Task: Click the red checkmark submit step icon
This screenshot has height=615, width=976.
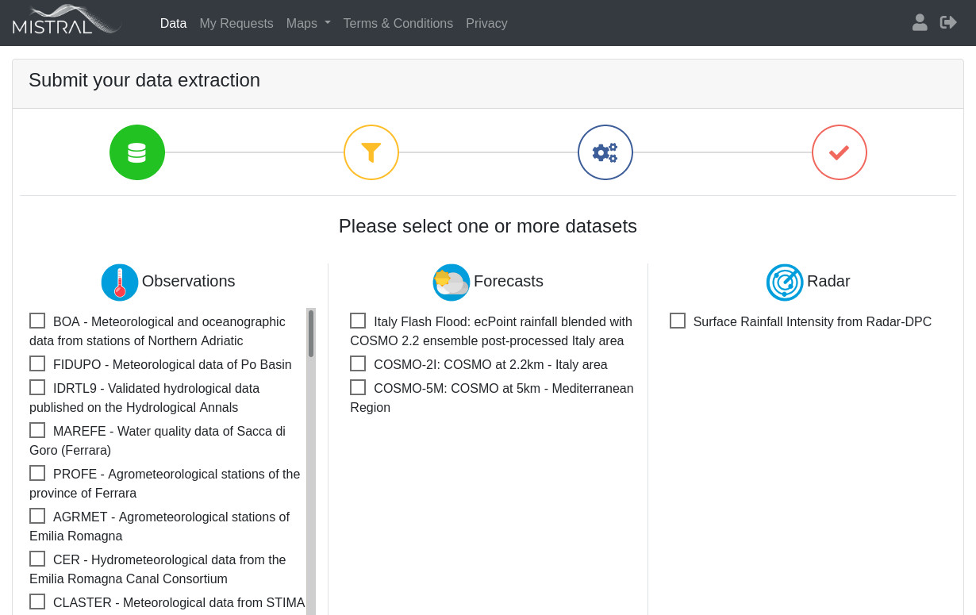Action: click(x=840, y=152)
